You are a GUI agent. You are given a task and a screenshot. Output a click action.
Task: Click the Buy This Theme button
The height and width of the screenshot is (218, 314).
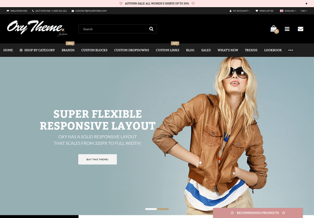click(x=97, y=159)
